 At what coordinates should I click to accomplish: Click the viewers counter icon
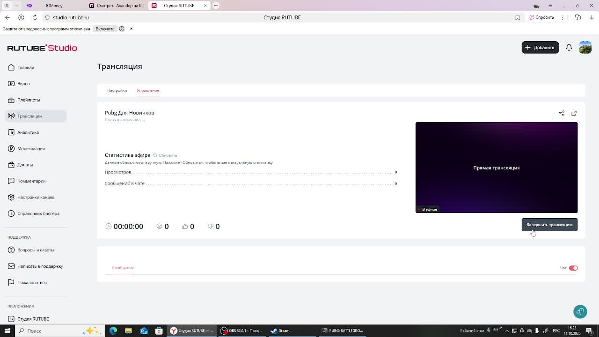pos(159,226)
